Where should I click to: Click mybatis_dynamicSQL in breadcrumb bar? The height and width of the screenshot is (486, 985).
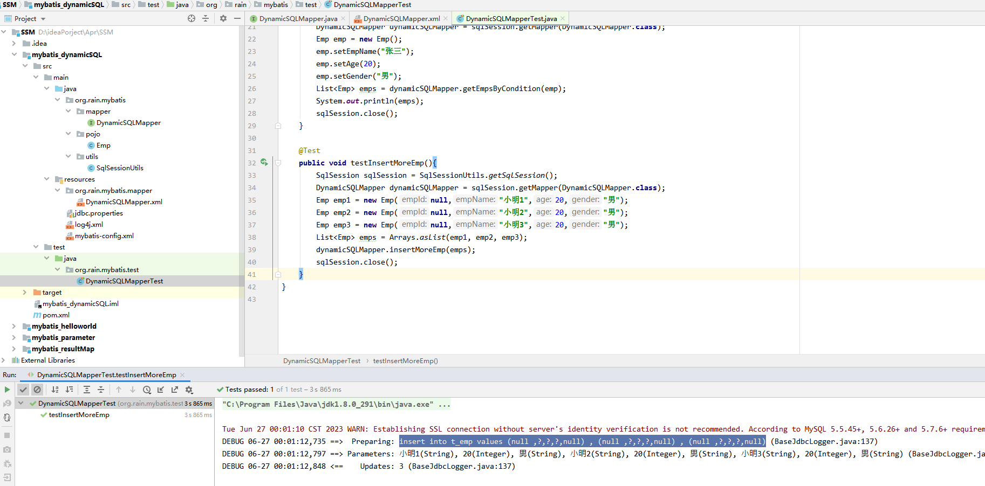coord(69,4)
